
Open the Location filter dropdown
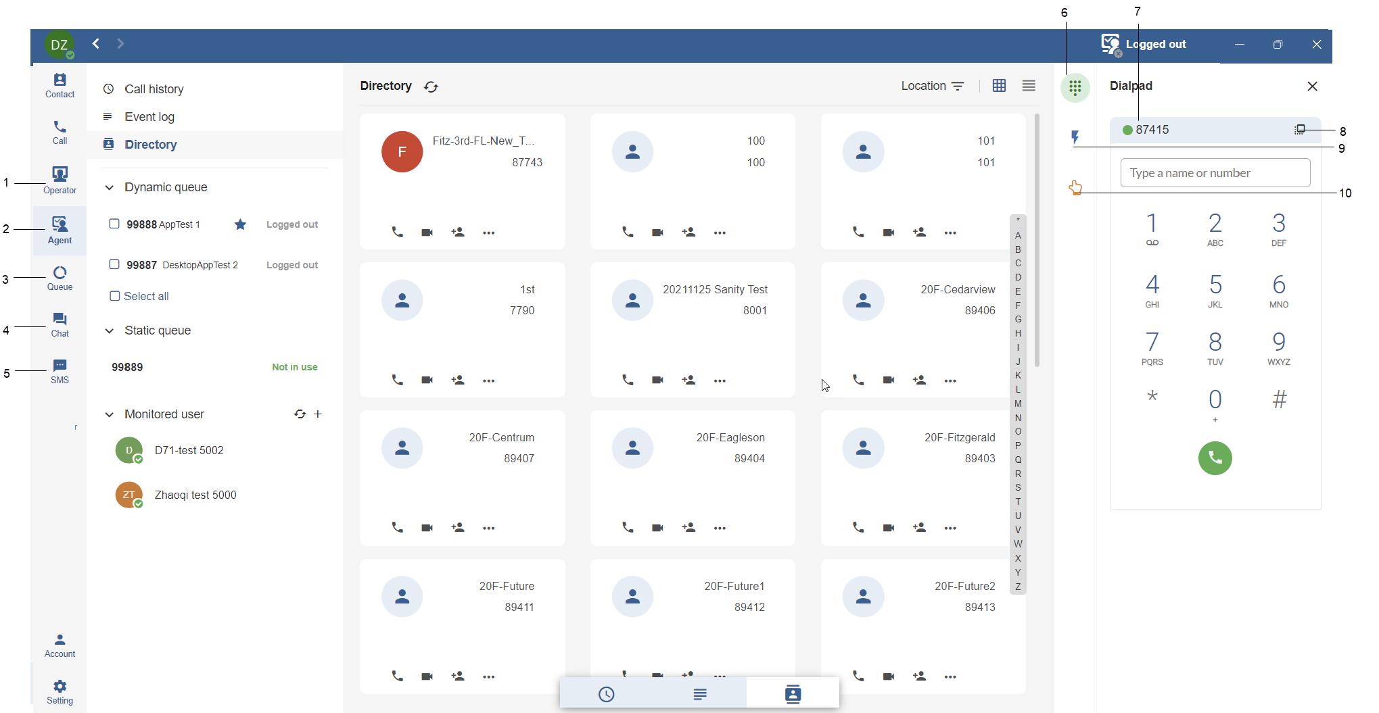pyautogui.click(x=958, y=86)
